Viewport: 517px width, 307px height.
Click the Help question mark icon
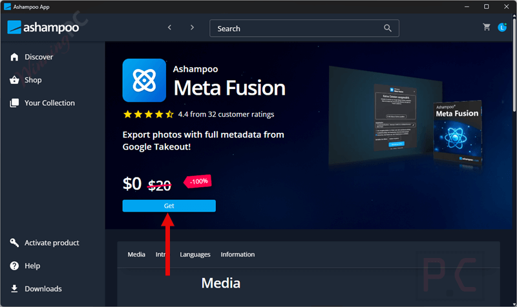coord(14,266)
